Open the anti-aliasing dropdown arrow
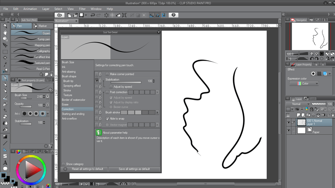The image size is (335, 188). click(48, 114)
